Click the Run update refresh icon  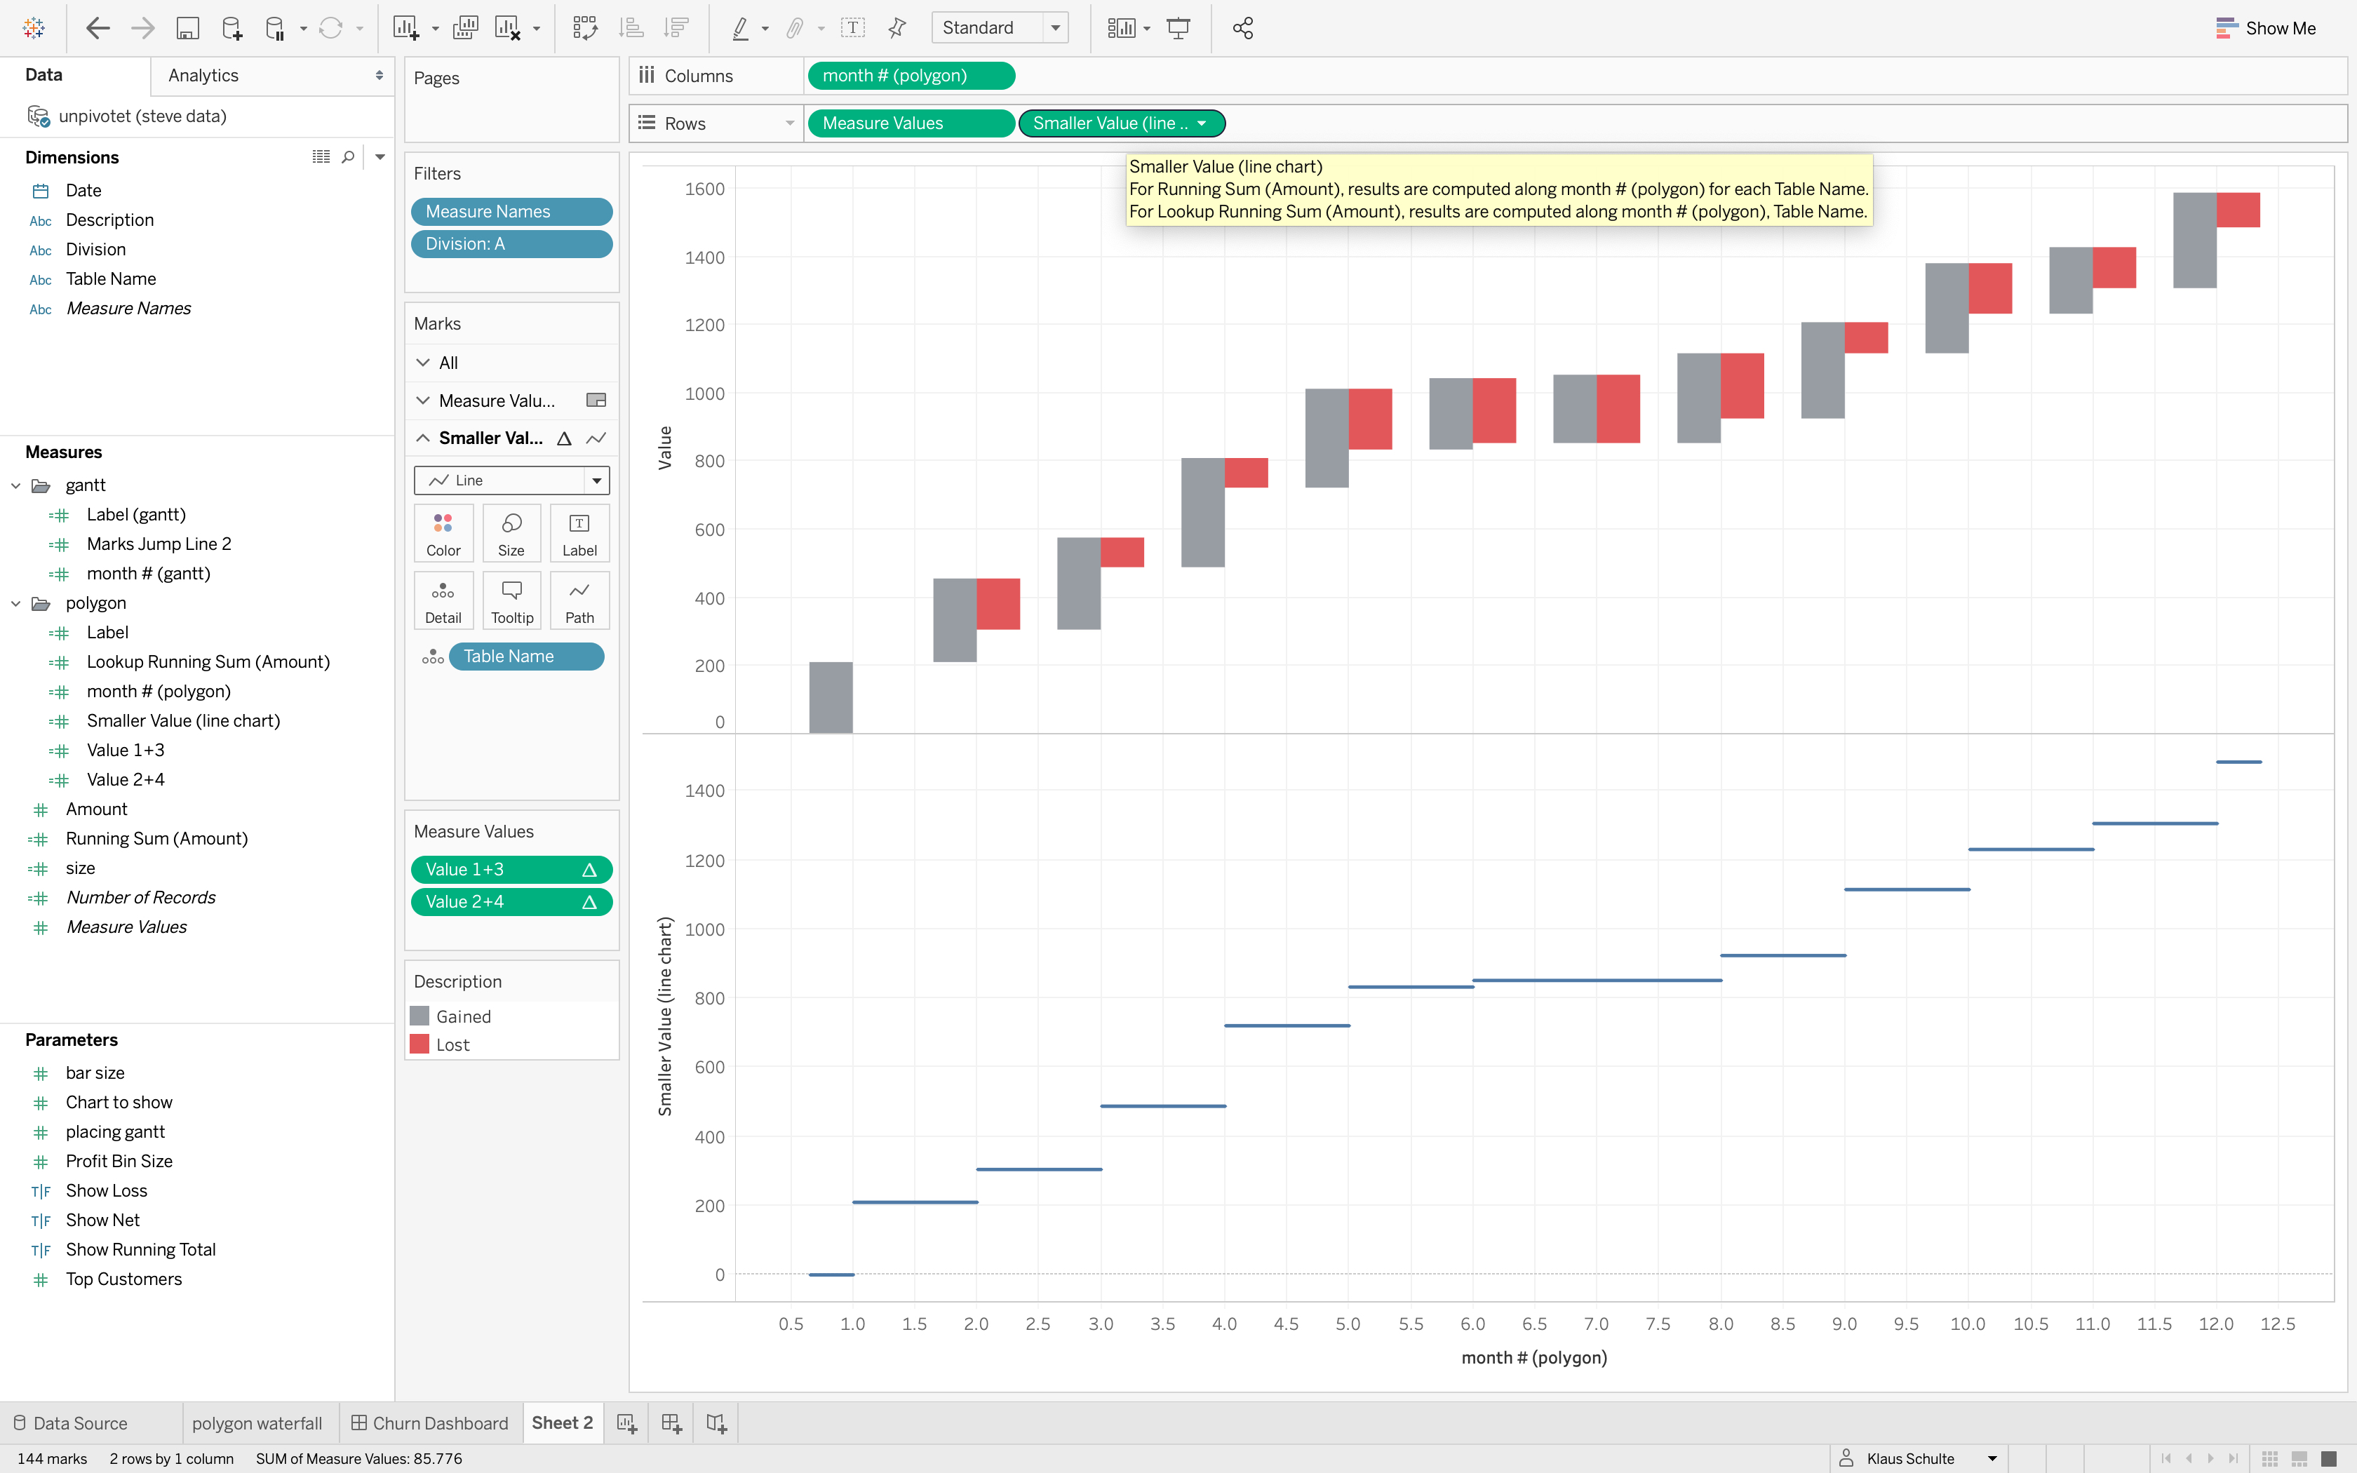click(x=331, y=28)
